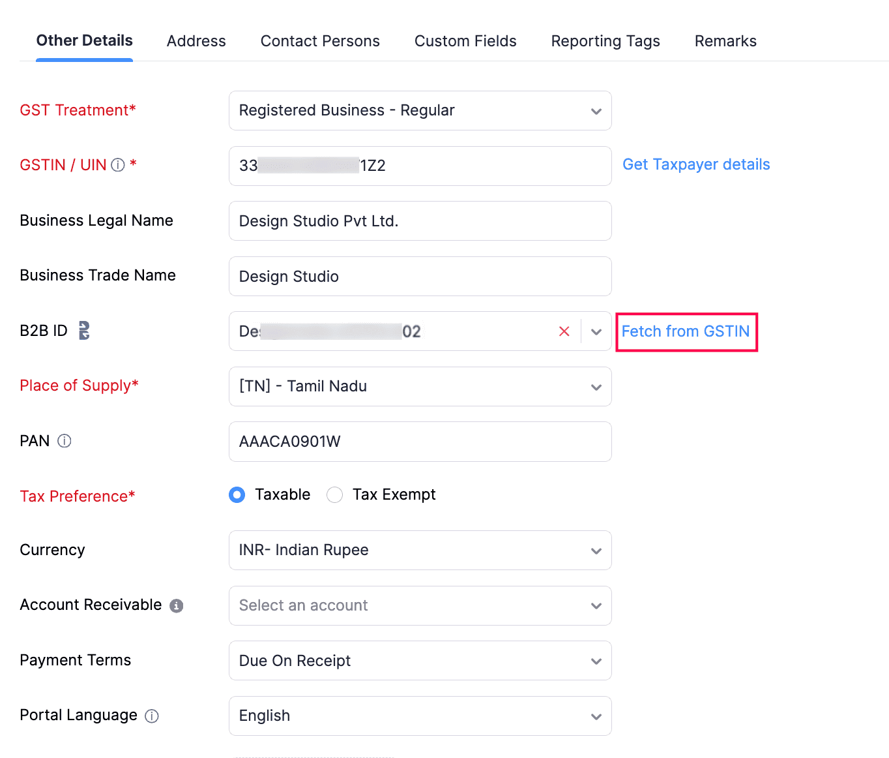
Task: Click the Account Receivable info icon
Action: click(177, 606)
